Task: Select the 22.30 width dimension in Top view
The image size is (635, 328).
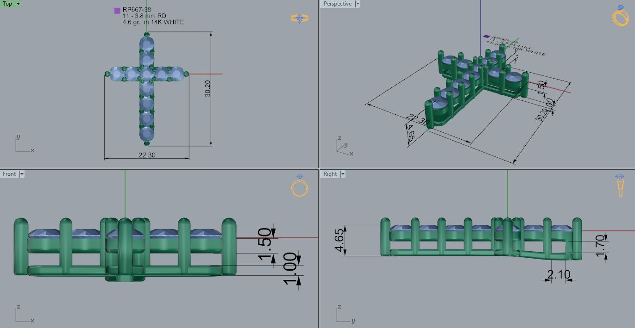Action: (x=147, y=155)
